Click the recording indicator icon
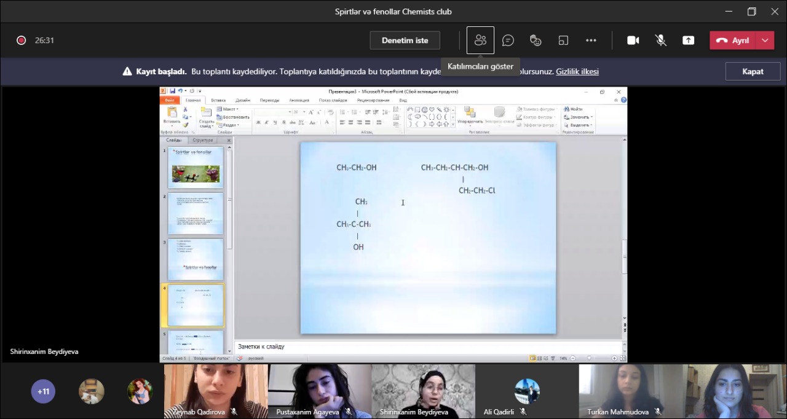This screenshot has height=419, width=787. [x=22, y=41]
